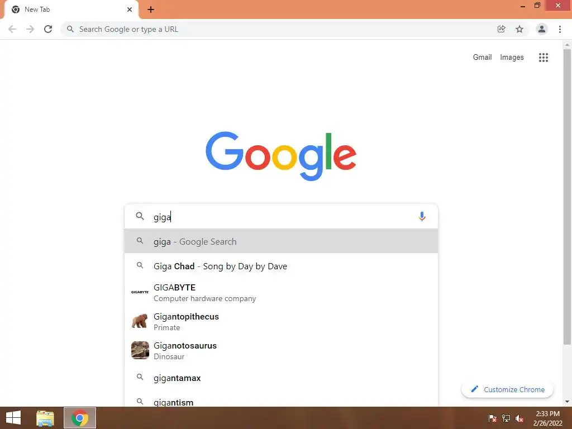Select the New Tab tab

(71, 9)
